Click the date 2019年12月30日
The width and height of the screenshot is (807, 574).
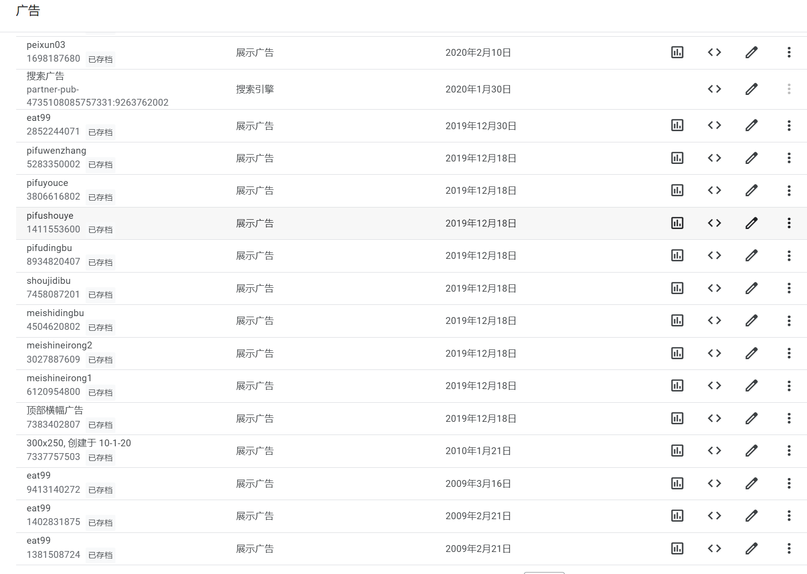(481, 126)
